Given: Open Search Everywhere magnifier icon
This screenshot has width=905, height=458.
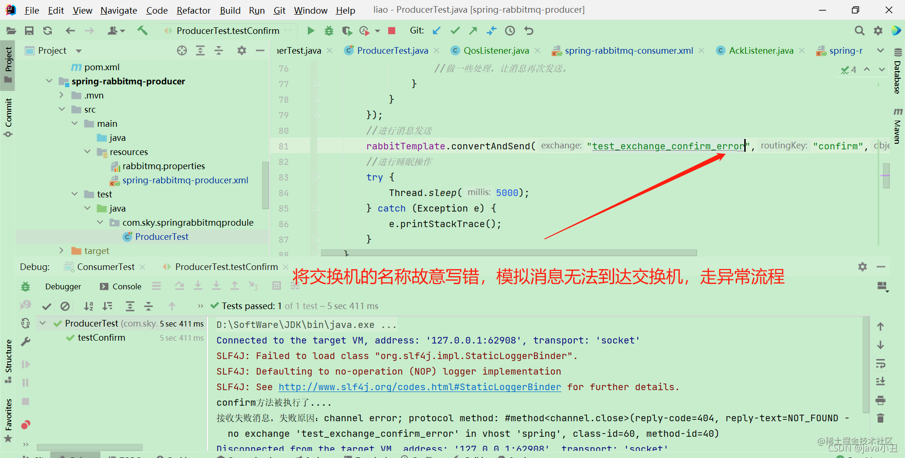Looking at the screenshot, I should 859,31.
